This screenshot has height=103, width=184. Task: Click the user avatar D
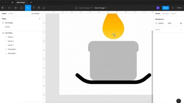pos(158,8)
